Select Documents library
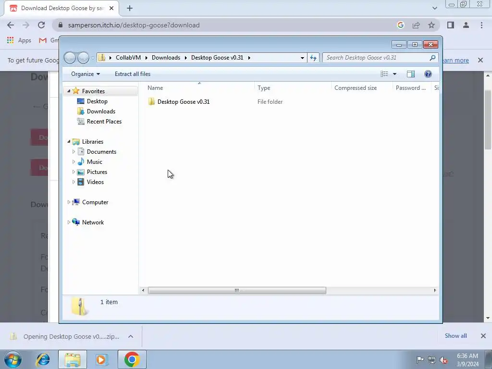 point(101,152)
